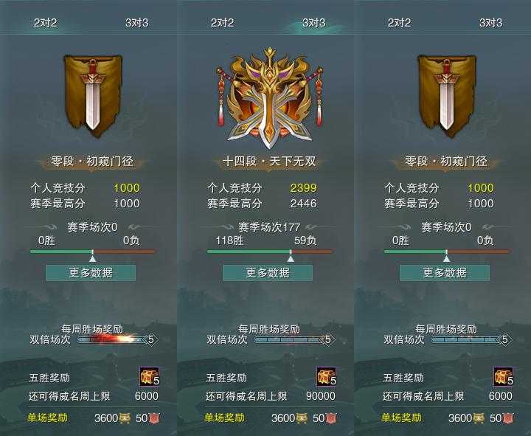View 更多数据 in the right panel
Viewport: 531px width, 436px height.
click(445, 273)
